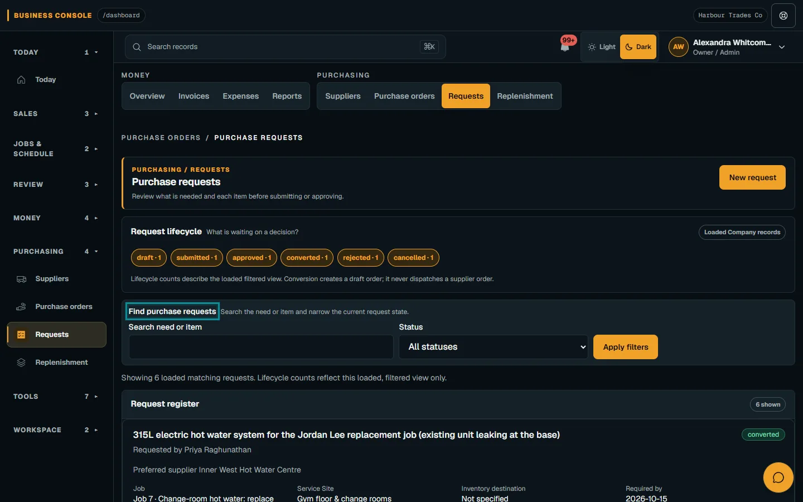Switch to the Suppliers purchasing tab
This screenshot has height=502, width=803.
point(343,96)
